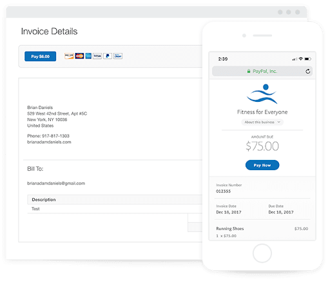Select the Discover card icon

69,56
